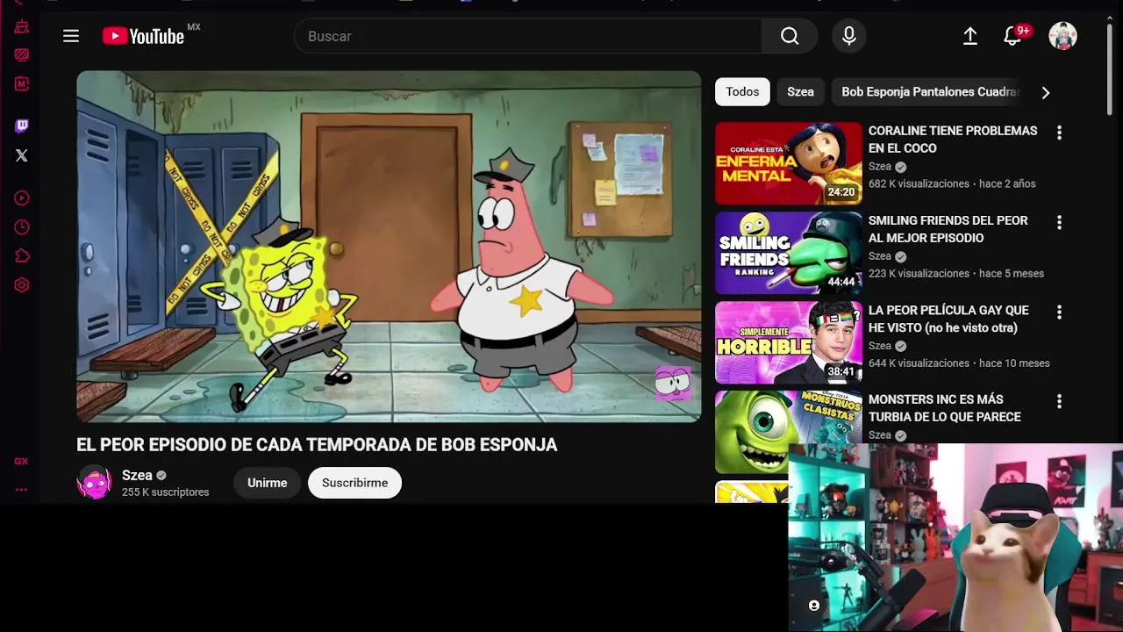Open the account avatar menu
Viewport: 1123px width, 632px height.
pyautogui.click(x=1062, y=36)
